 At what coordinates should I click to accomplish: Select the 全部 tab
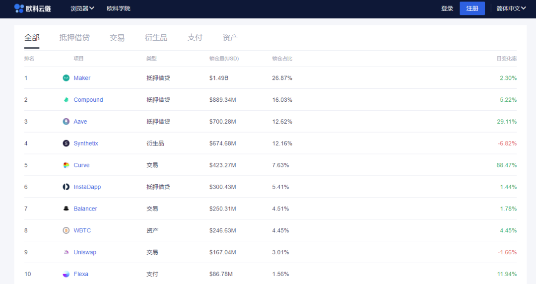tap(32, 38)
